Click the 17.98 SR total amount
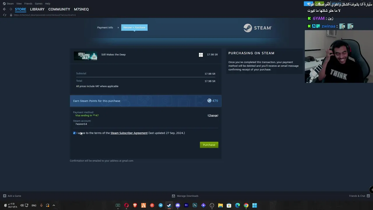This screenshot has width=373, height=210. tap(210, 81)
